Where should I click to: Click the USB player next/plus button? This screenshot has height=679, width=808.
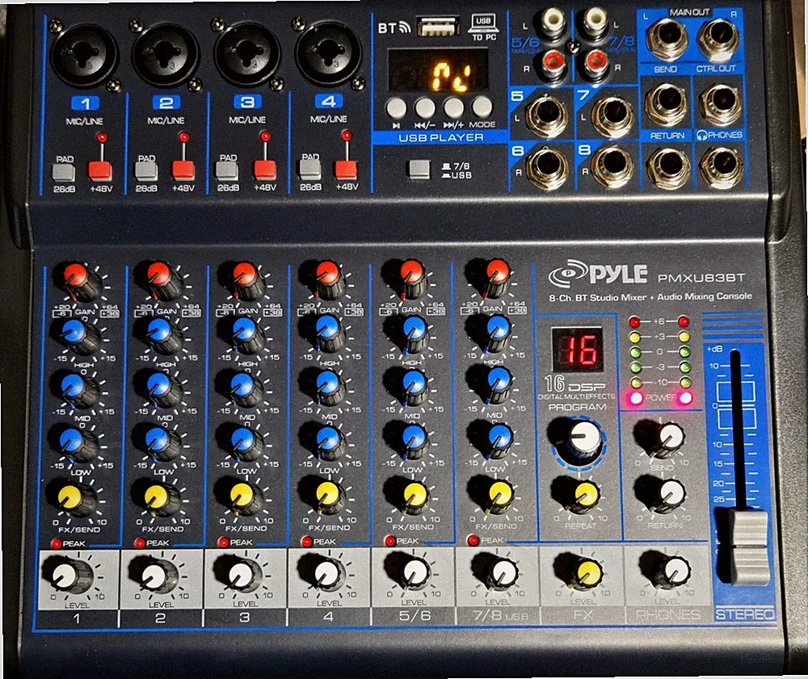pyautogui.click(x=453, y=107)
